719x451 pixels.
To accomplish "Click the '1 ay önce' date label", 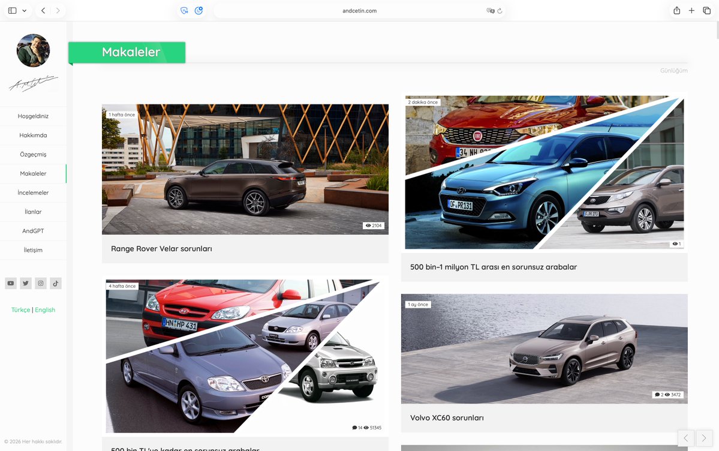I will pyautogui.click(x=418, y=305).
